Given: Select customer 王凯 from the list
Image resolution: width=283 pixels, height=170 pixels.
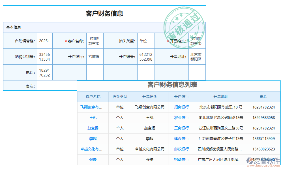Looking at the screenshot, I should pos(93,118).
